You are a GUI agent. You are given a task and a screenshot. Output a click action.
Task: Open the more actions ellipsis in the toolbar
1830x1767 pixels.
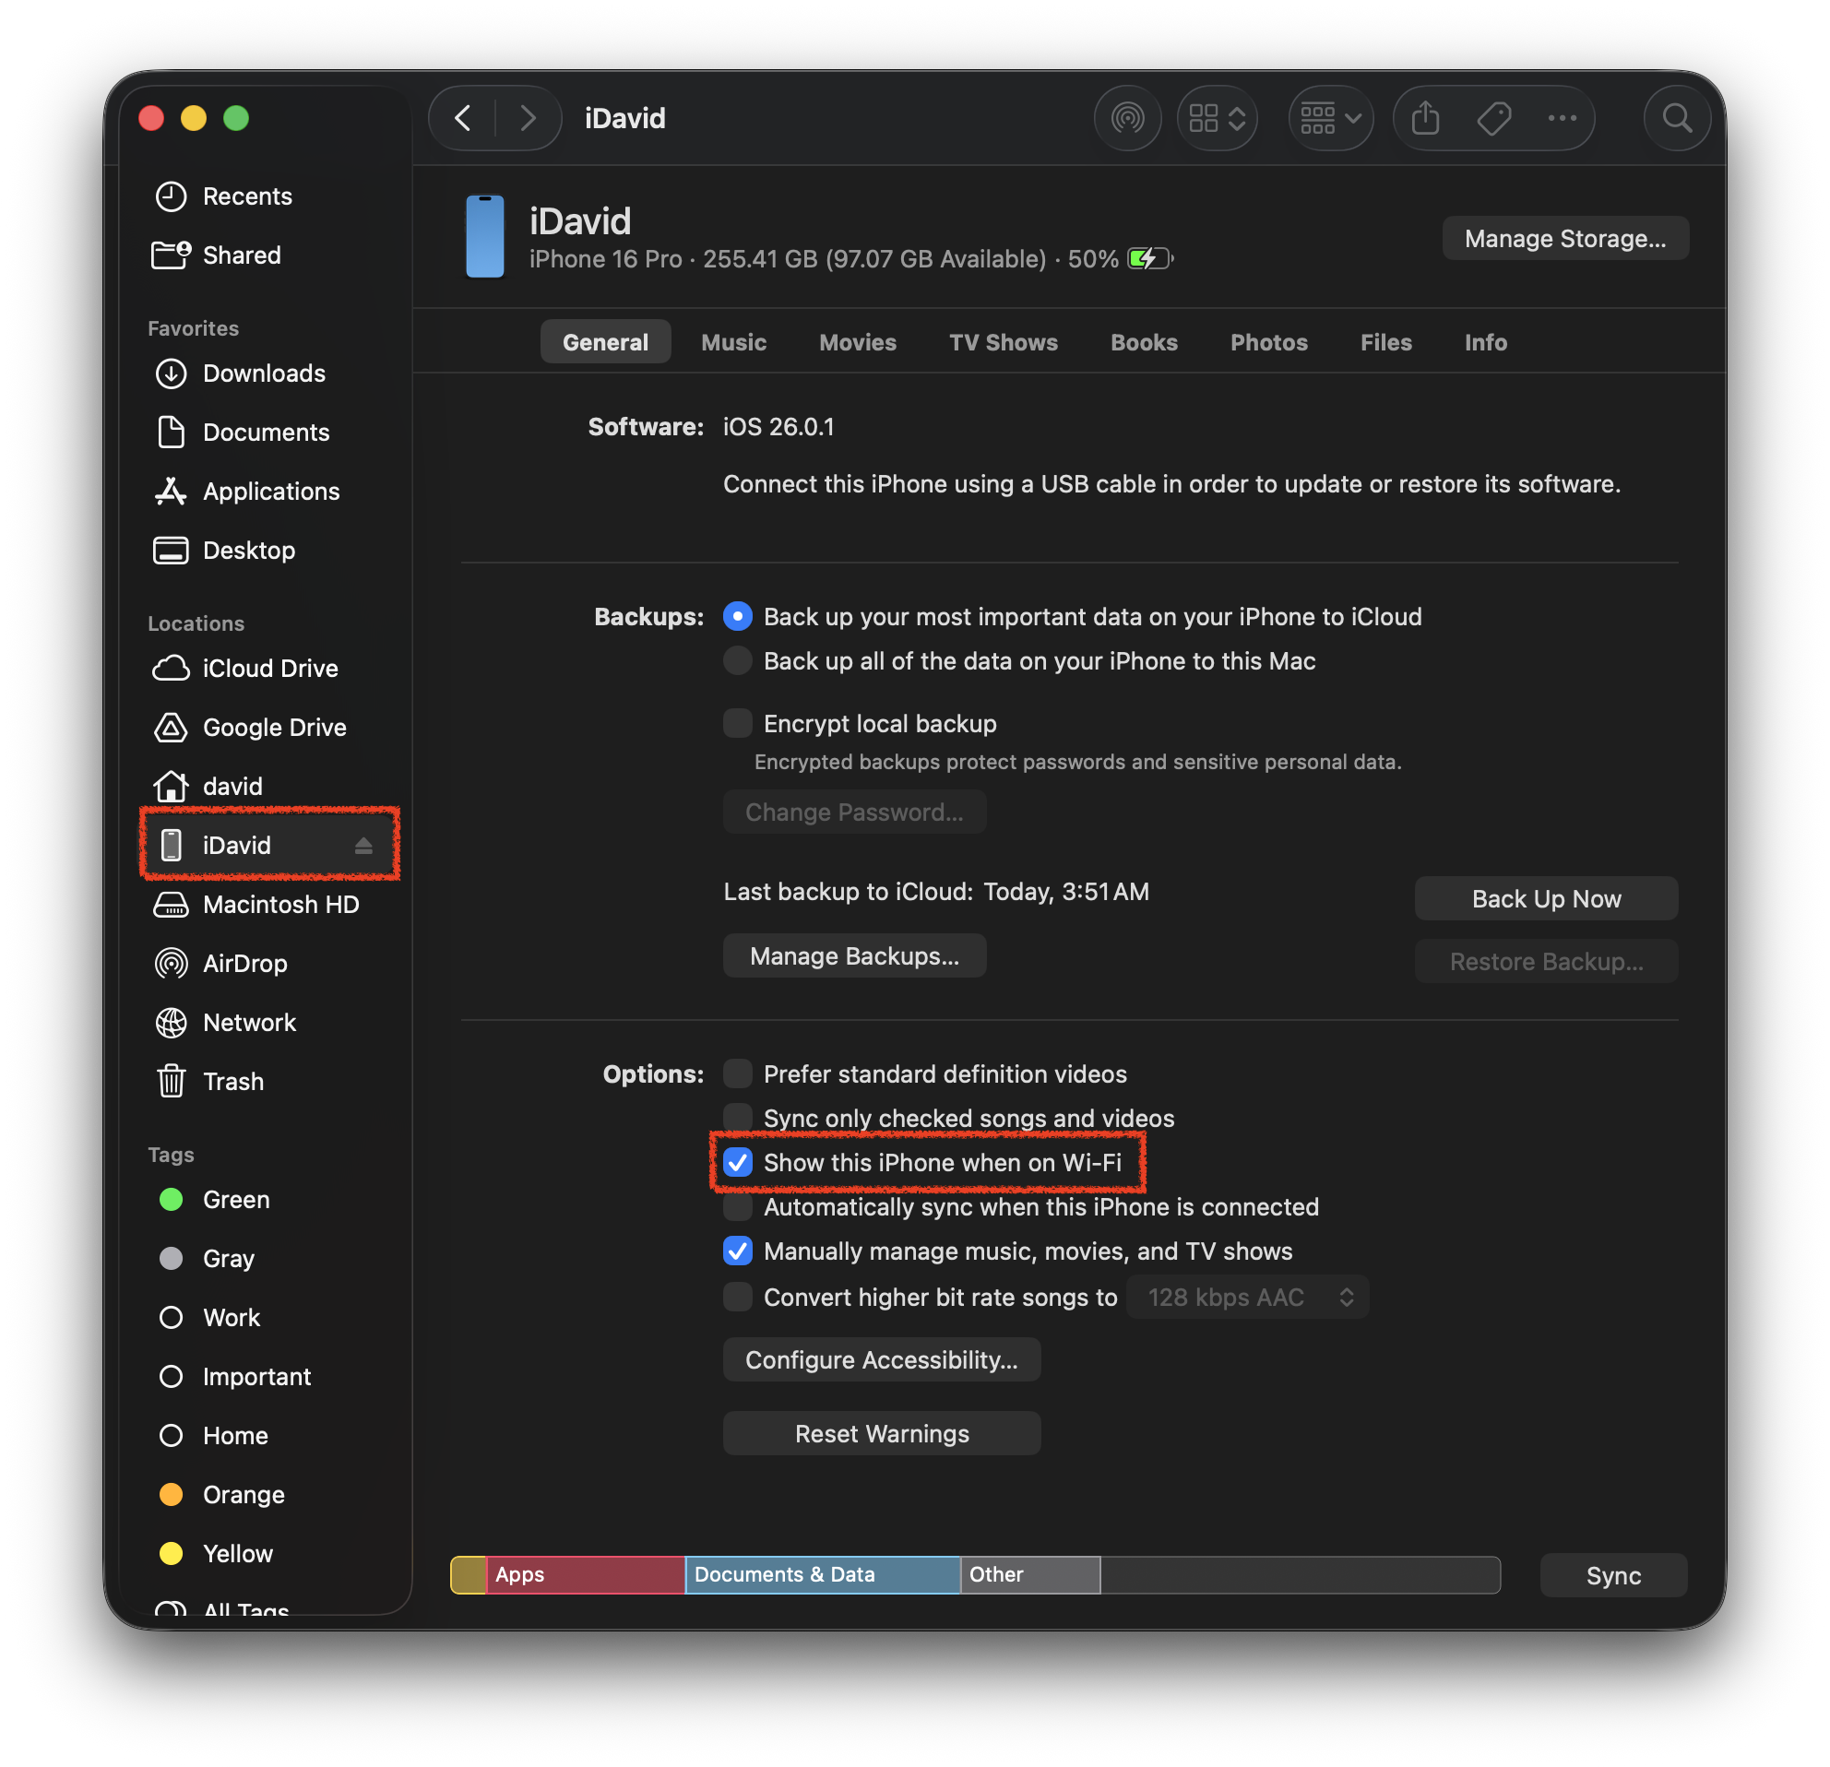(x=1563, y=118)
